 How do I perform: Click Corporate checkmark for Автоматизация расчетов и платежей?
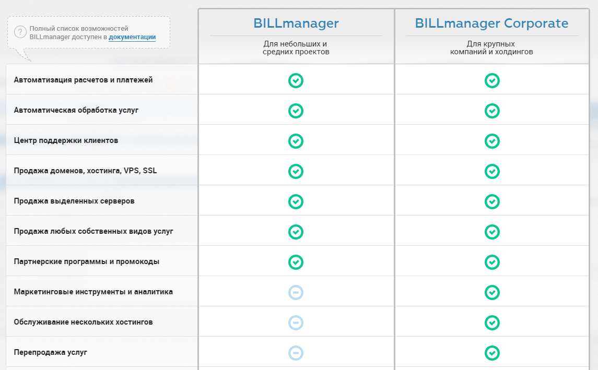(492, 81)
